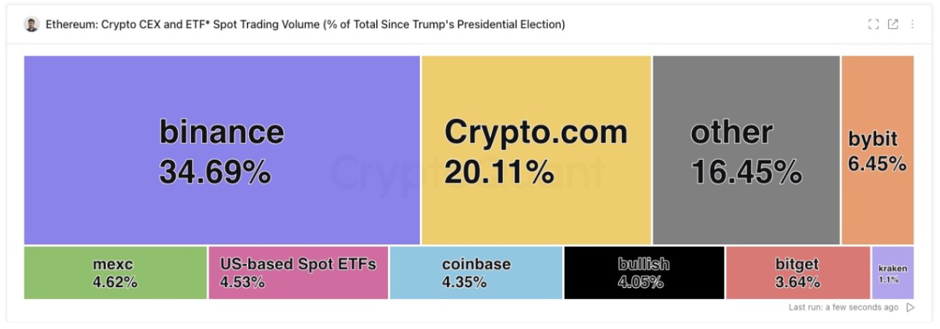
Task: Click the 'US-based Spot ETFs' label
Action: (298, 264)
